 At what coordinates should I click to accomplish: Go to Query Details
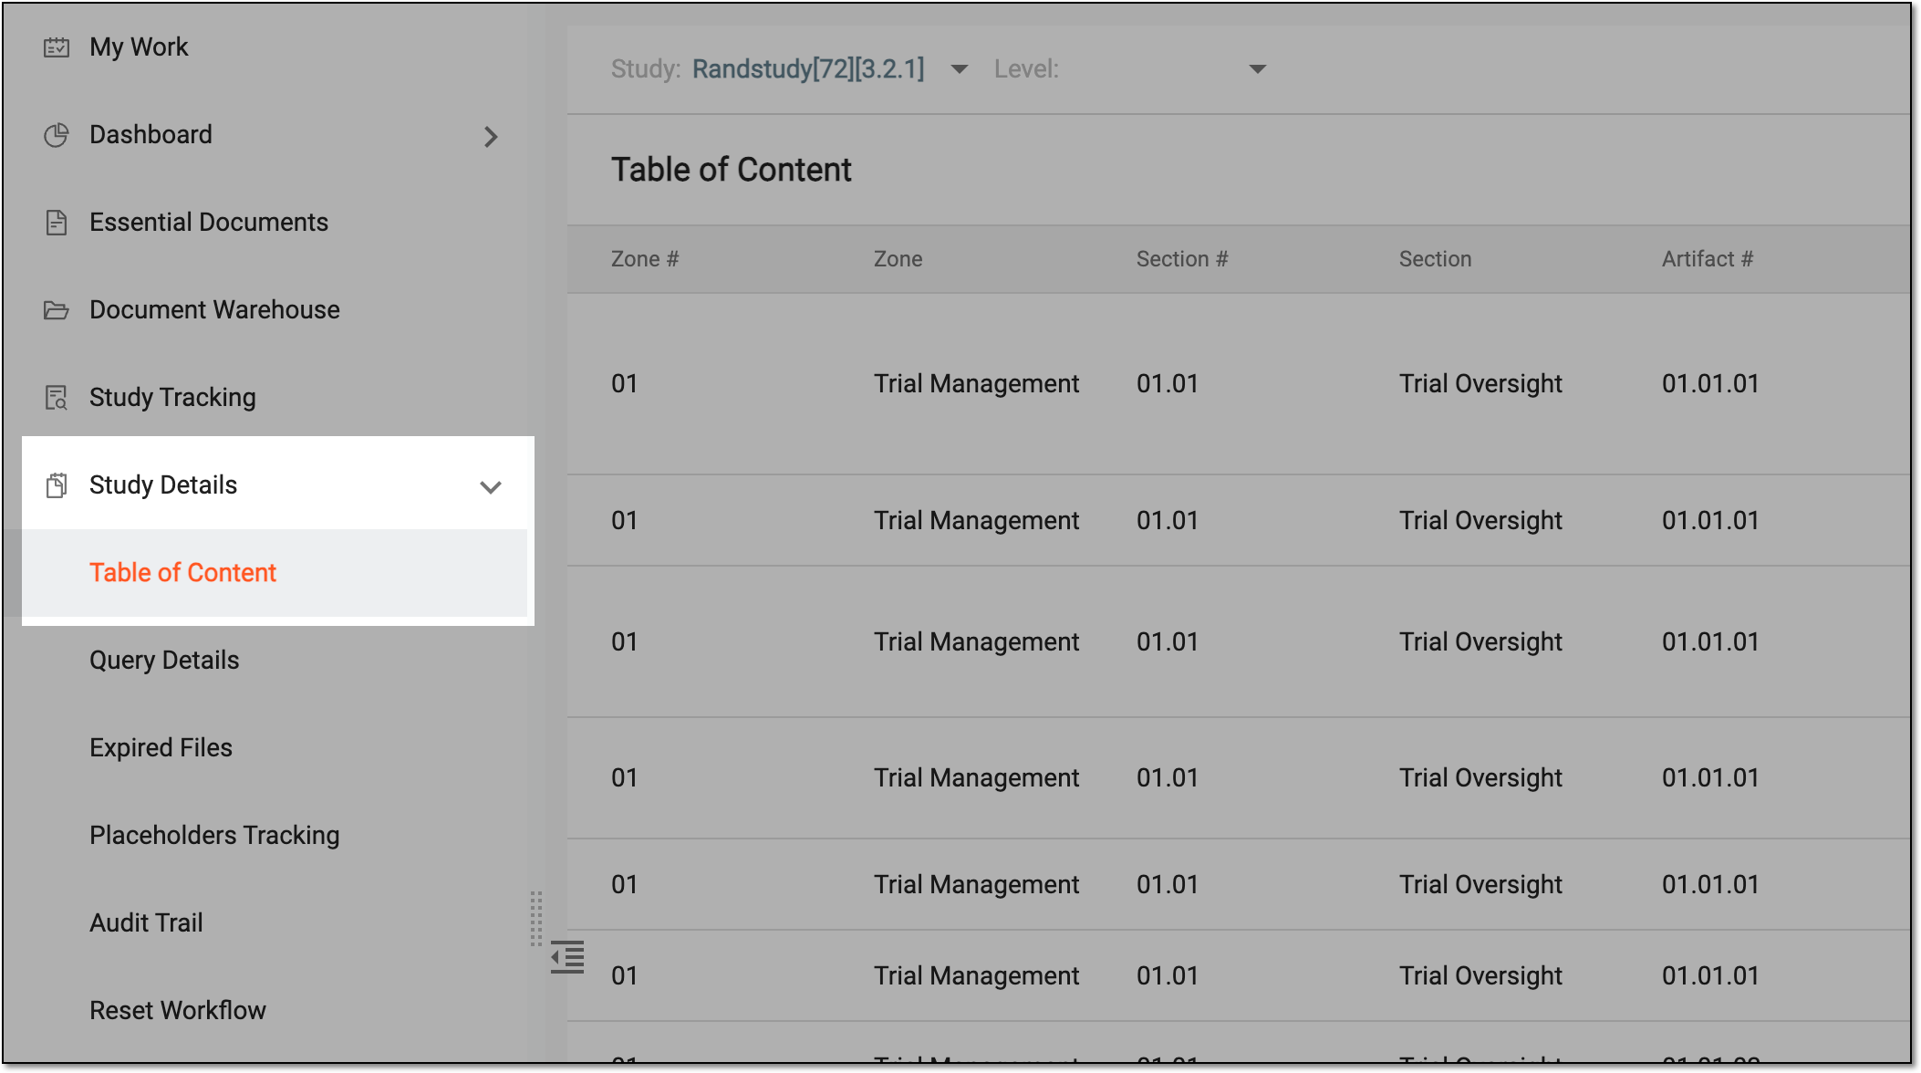[164, 661]
